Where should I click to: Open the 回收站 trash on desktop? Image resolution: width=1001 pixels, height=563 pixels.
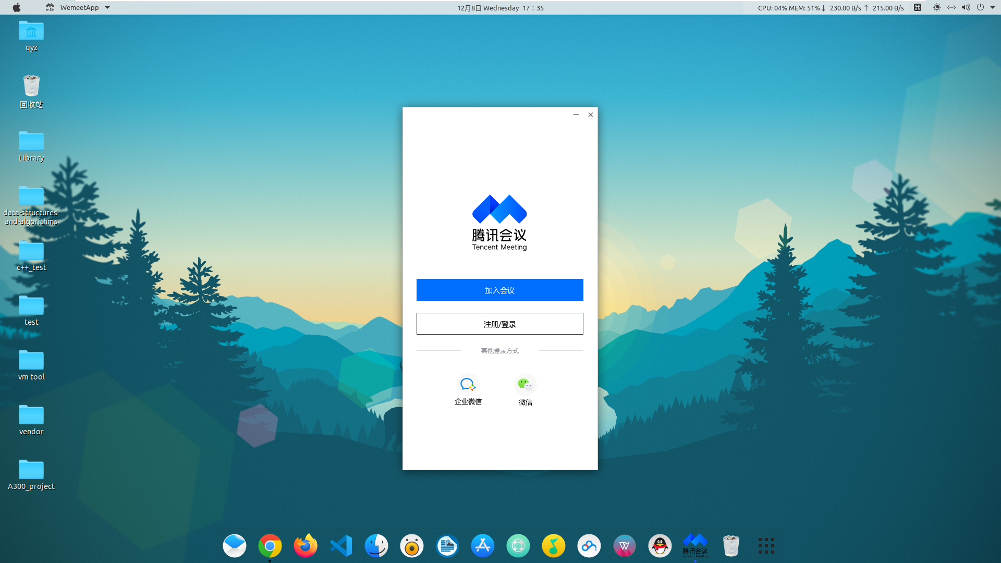pyautogui.click(x=31, y=92)
